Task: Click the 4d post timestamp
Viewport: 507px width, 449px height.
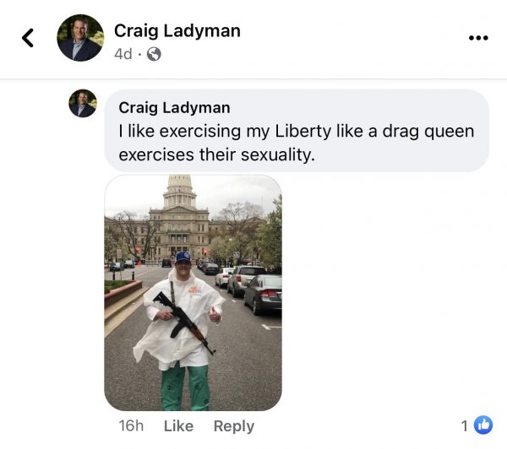Action: point(123,54)
